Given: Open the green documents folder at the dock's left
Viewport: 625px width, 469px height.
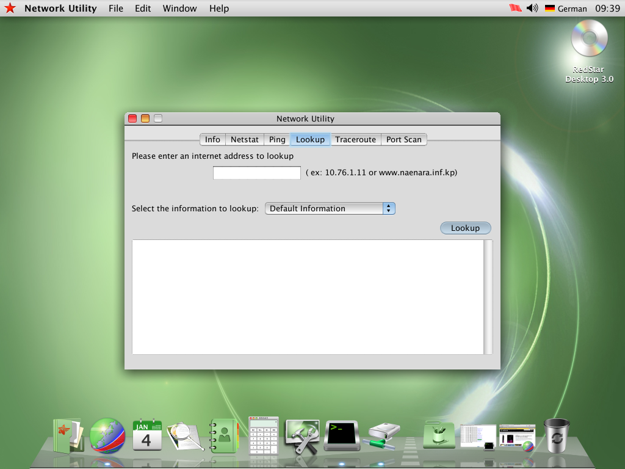Looking at the screenshot, I should click(x=68, y=434).
